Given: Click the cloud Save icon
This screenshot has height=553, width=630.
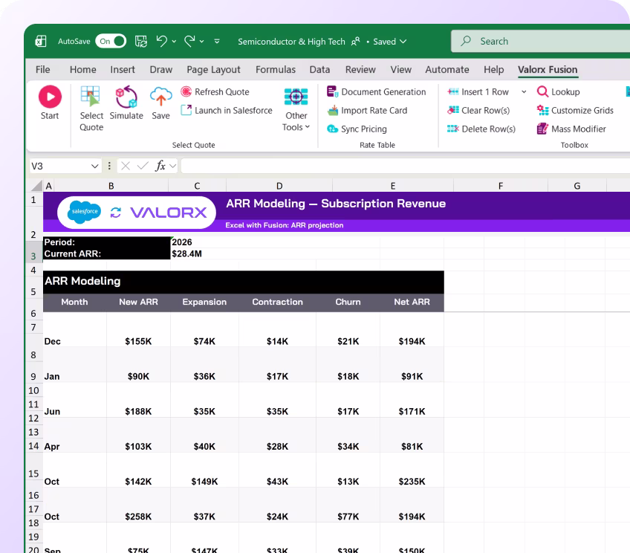Looking at the screenshot, I should pyautogui.click(x=160, y=97).
